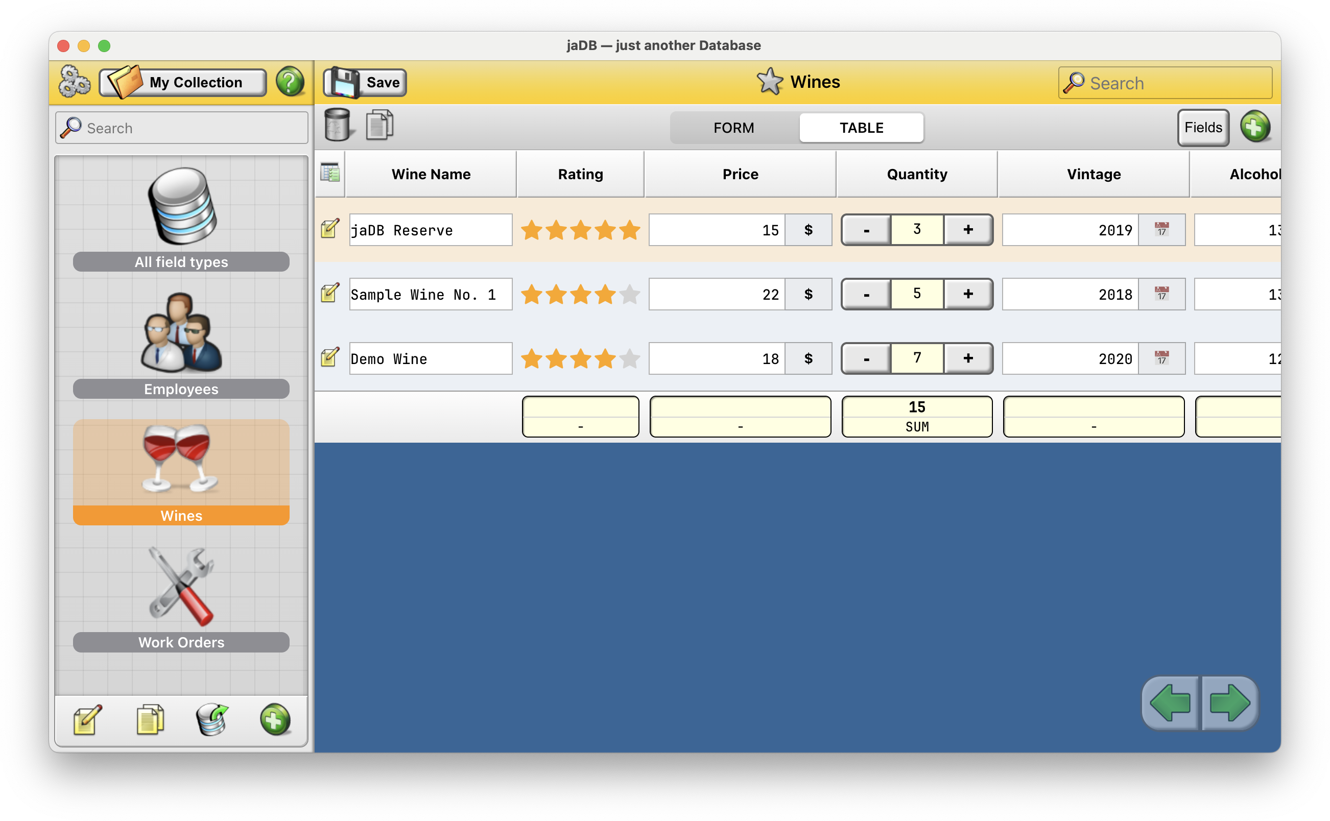Click the trash can delete record icon

[337, 126]
